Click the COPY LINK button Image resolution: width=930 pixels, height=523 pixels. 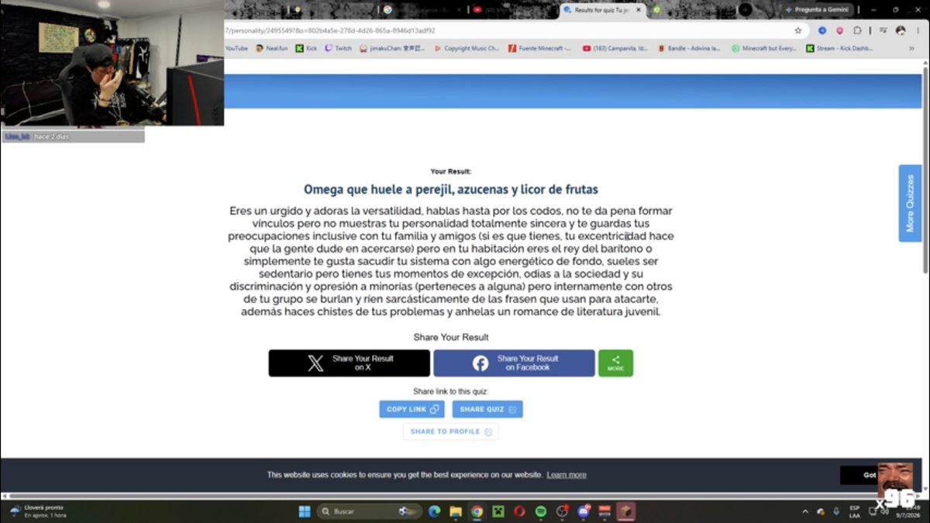click(412, 409)
